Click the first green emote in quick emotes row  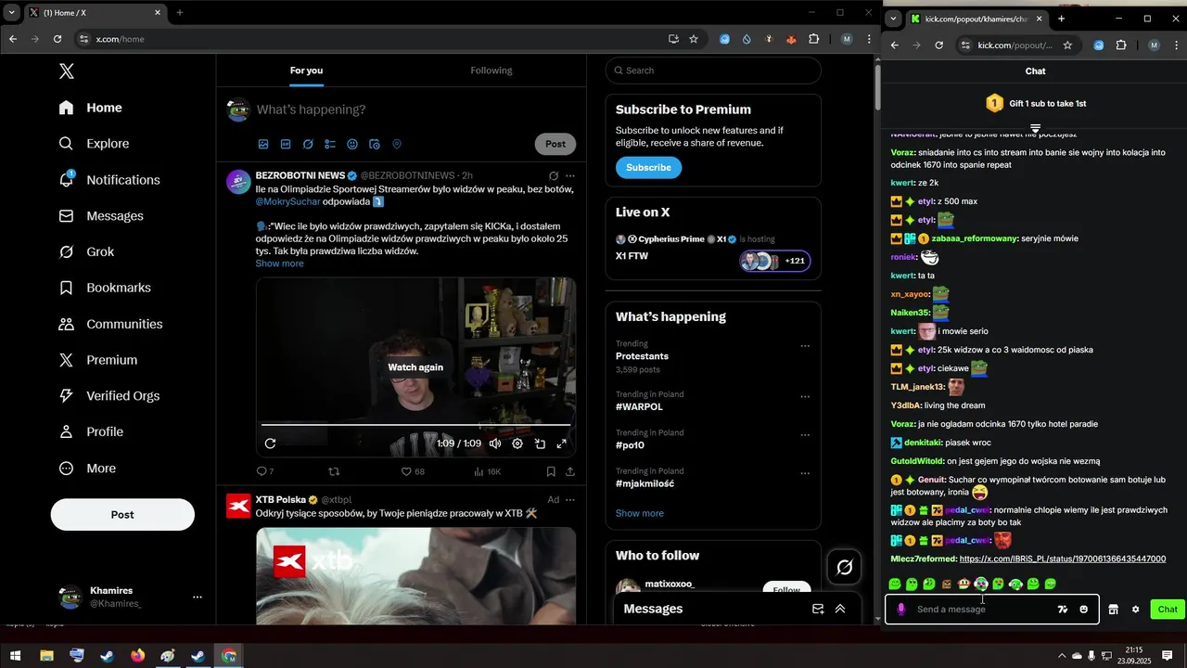(895, 584)
